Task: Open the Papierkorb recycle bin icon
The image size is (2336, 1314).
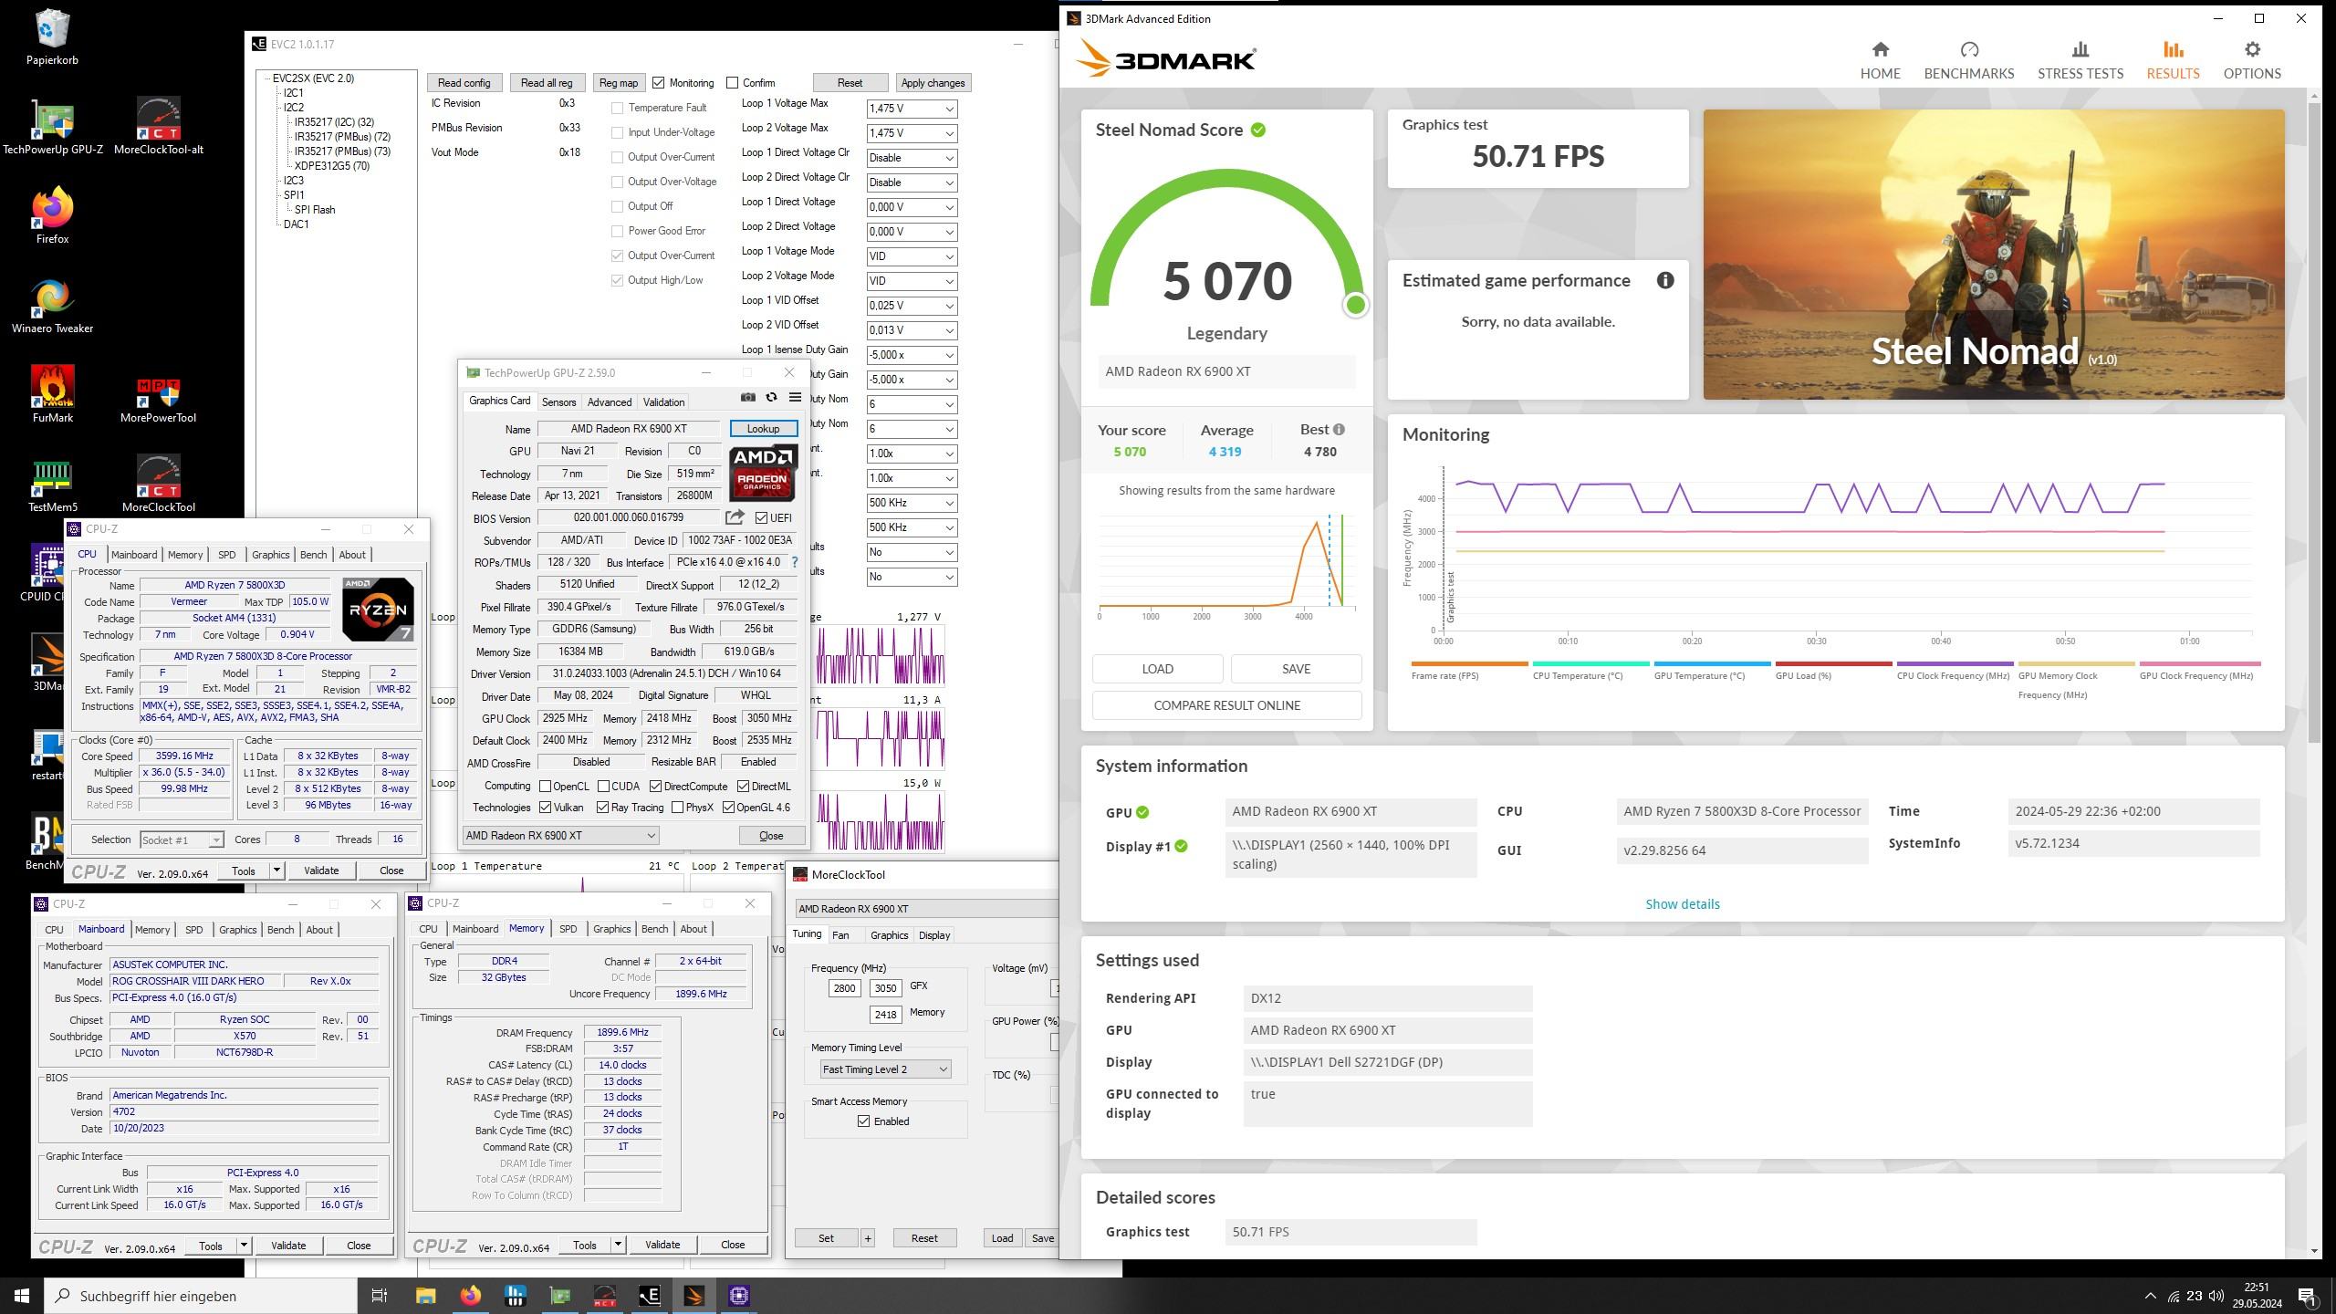Action: [x=52, y=36]
